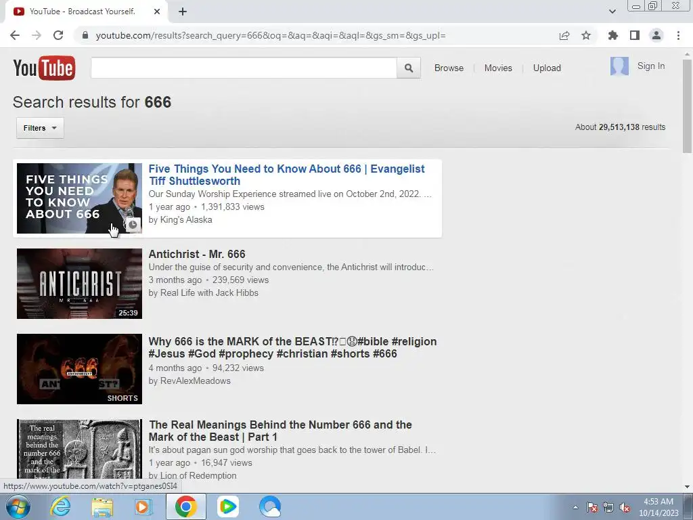Expand the Filters dropdown
This screenshot has height=520, width=693.
[x=40, y=128]
